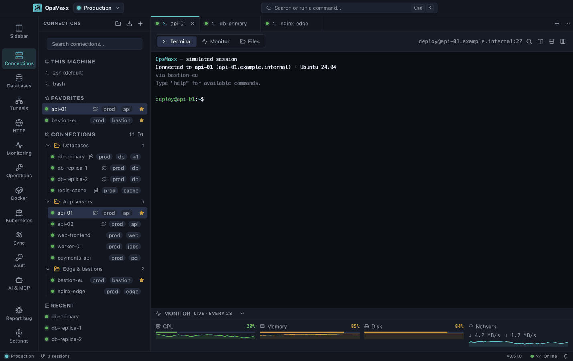The image size is (573, 361).
Task: Select the Connections rail icon
Action: click(19, 59)
